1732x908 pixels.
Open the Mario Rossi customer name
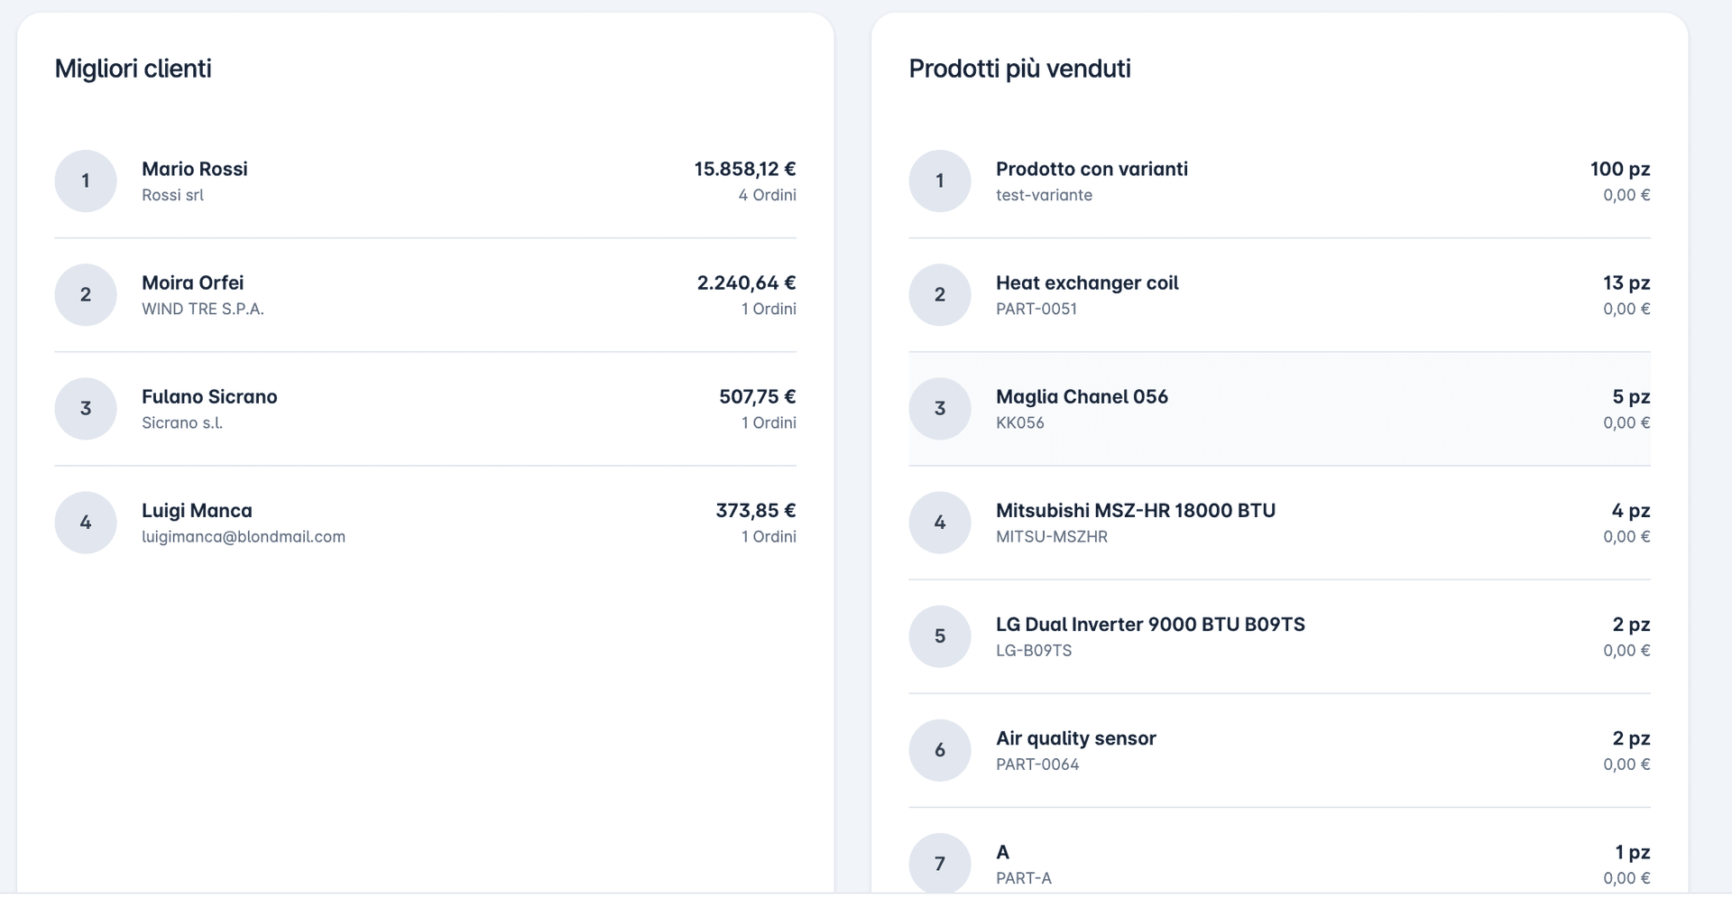point(194,169)
